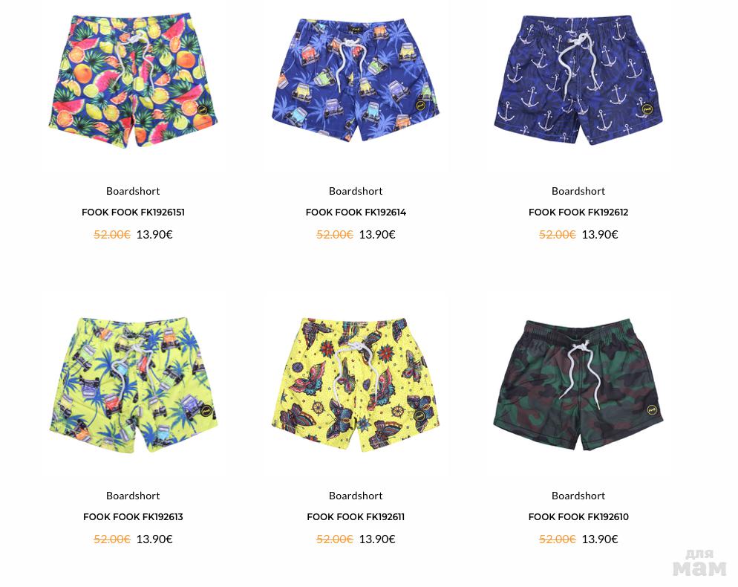Click the 13.90€ price under FK192611
The width and height of the screenshot is (738, 587).
click(377, 539)
